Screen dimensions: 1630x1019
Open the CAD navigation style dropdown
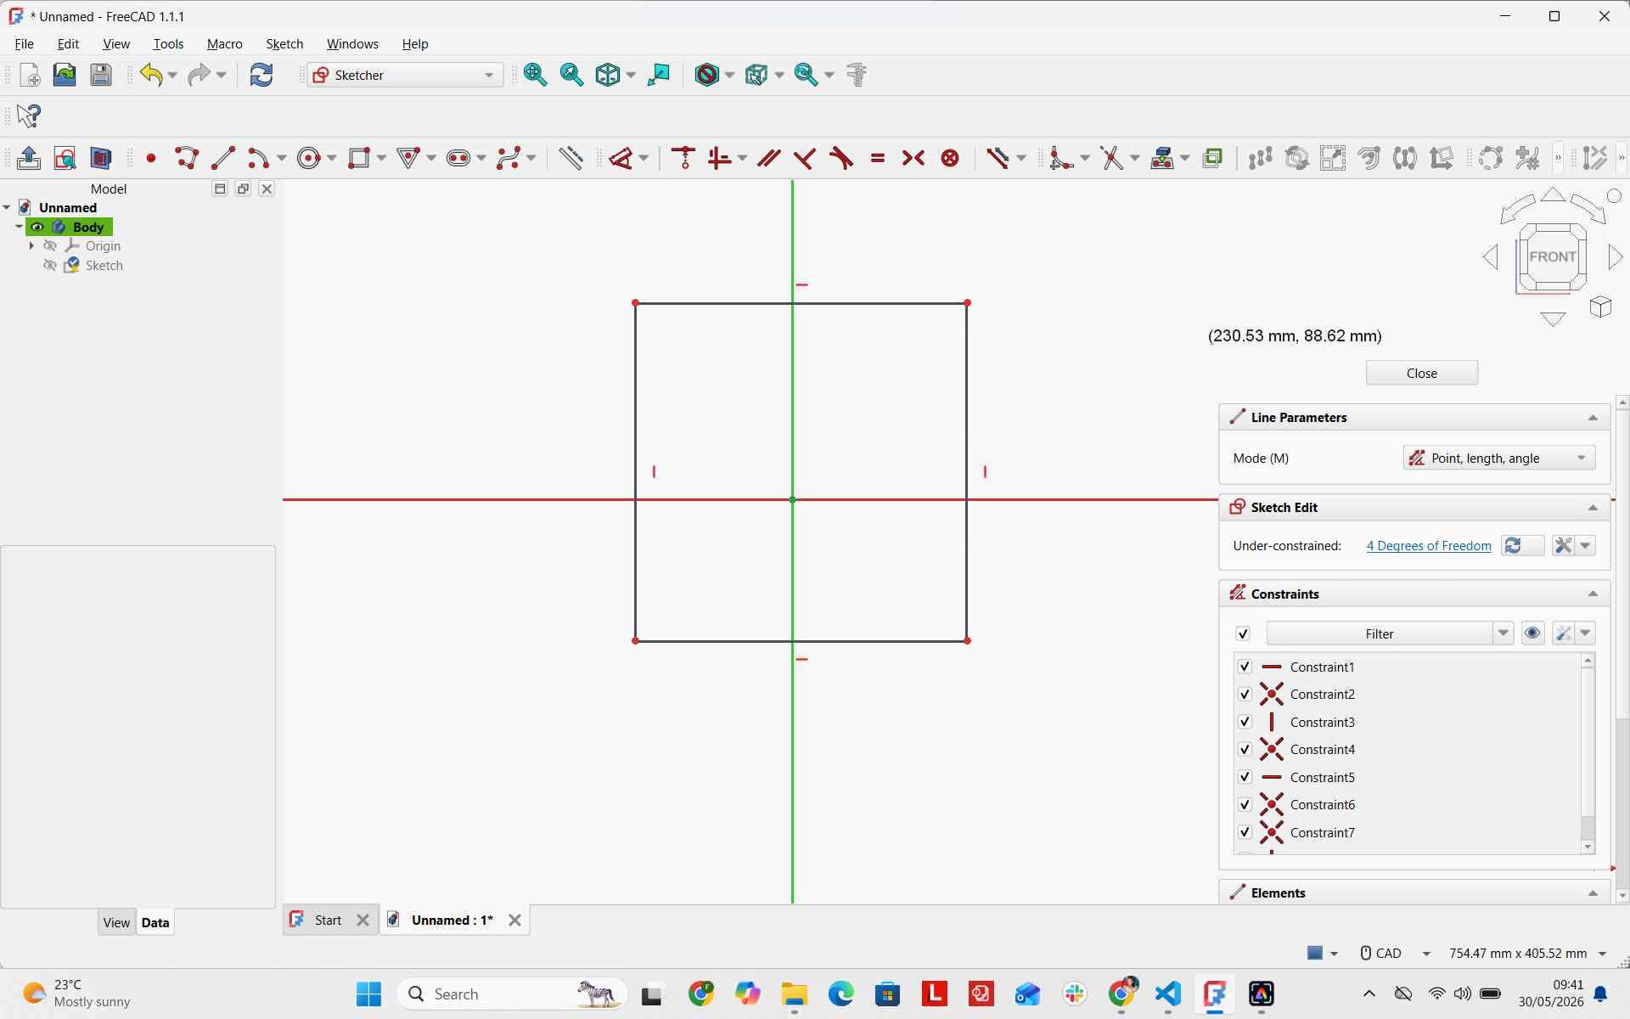click(x=1396, y=953)
